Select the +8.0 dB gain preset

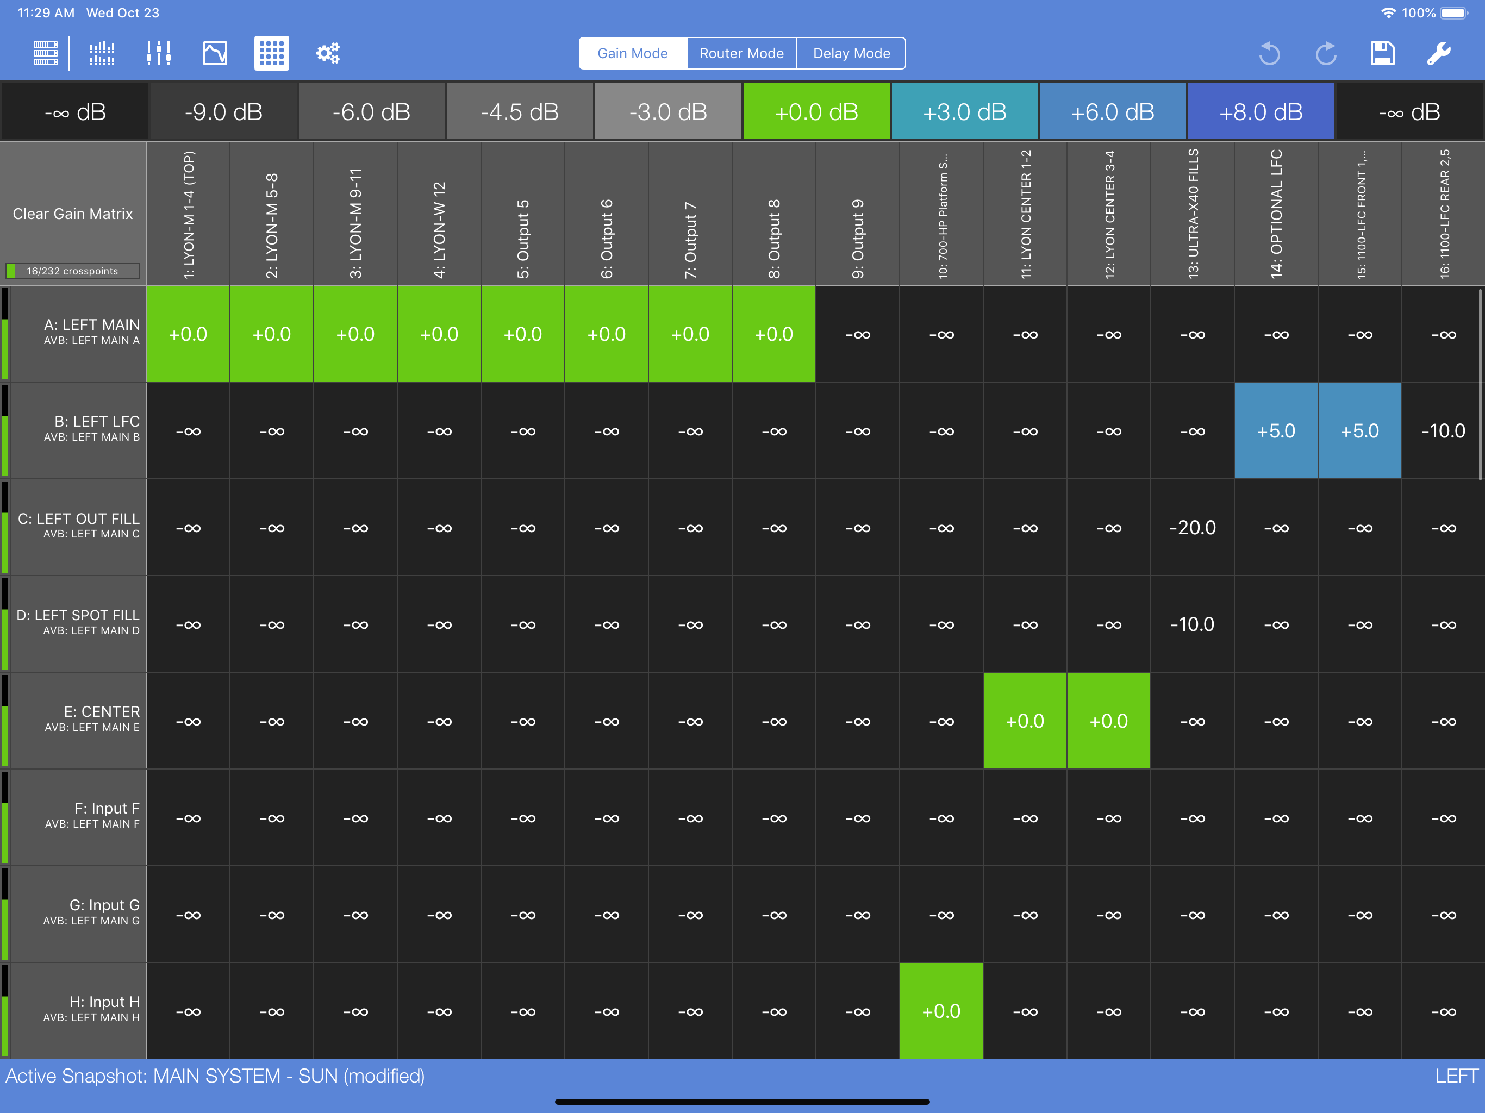1261,111
